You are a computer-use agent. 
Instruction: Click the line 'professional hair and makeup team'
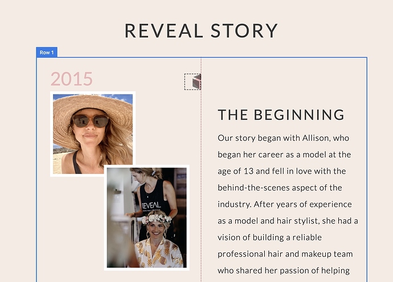tap(285, 254)
